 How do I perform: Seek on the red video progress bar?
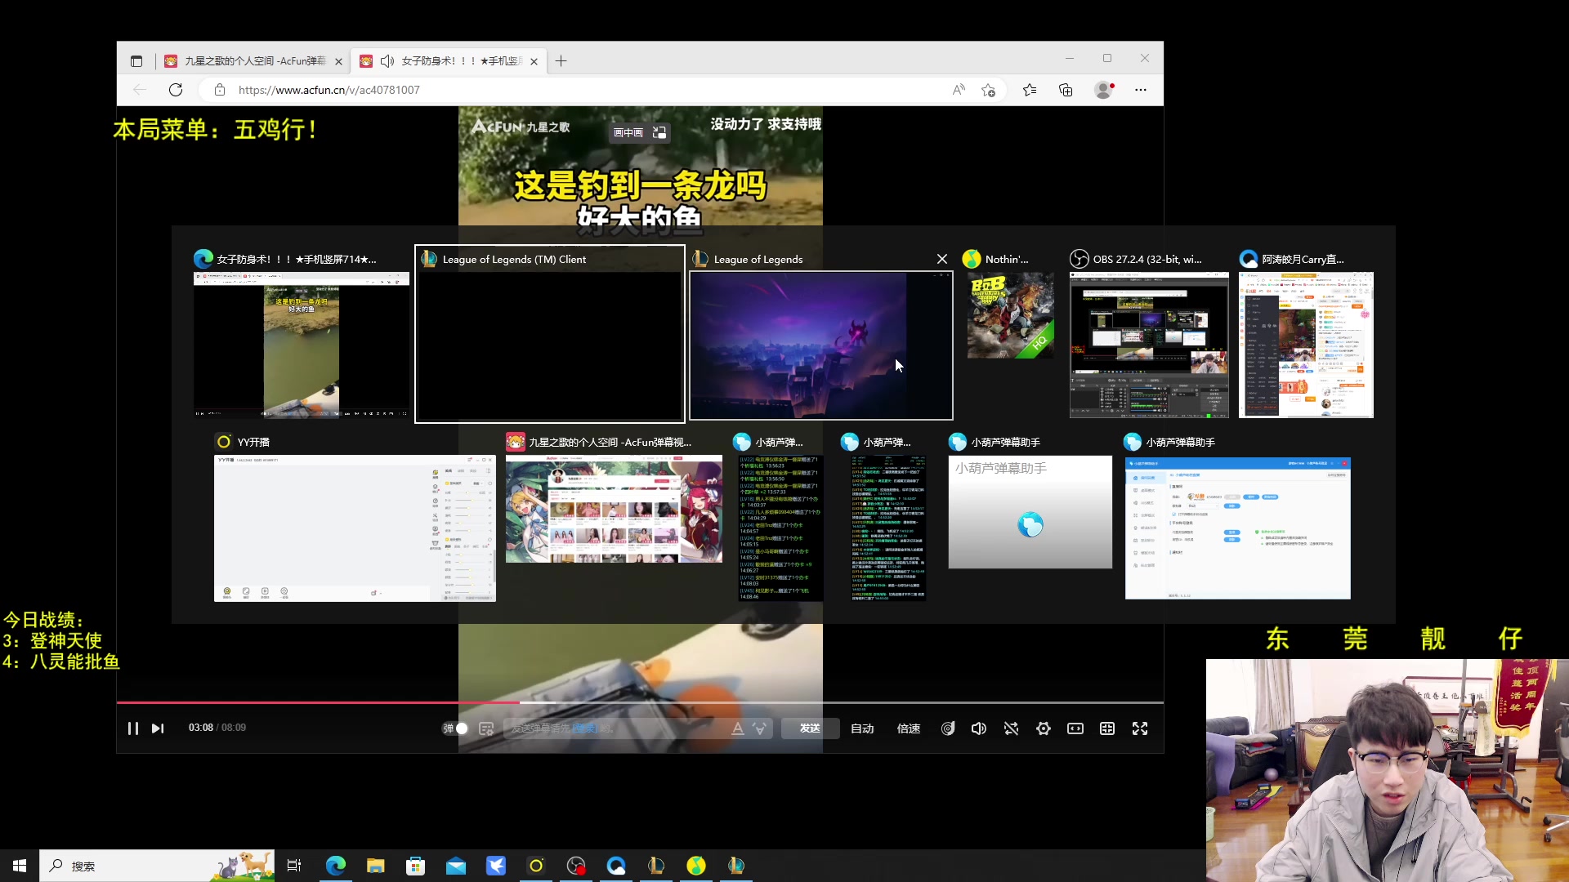click(640, 702)
